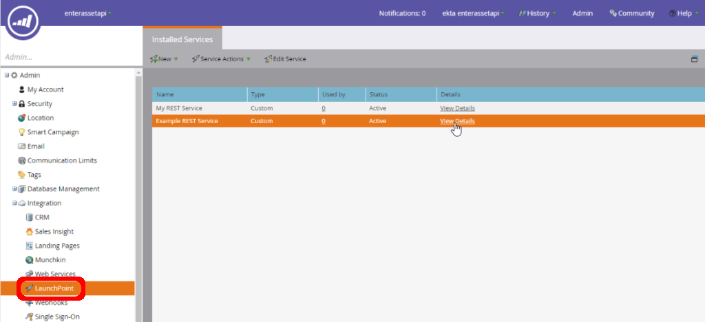Open the History dropdown arrow

click(554, 14)
